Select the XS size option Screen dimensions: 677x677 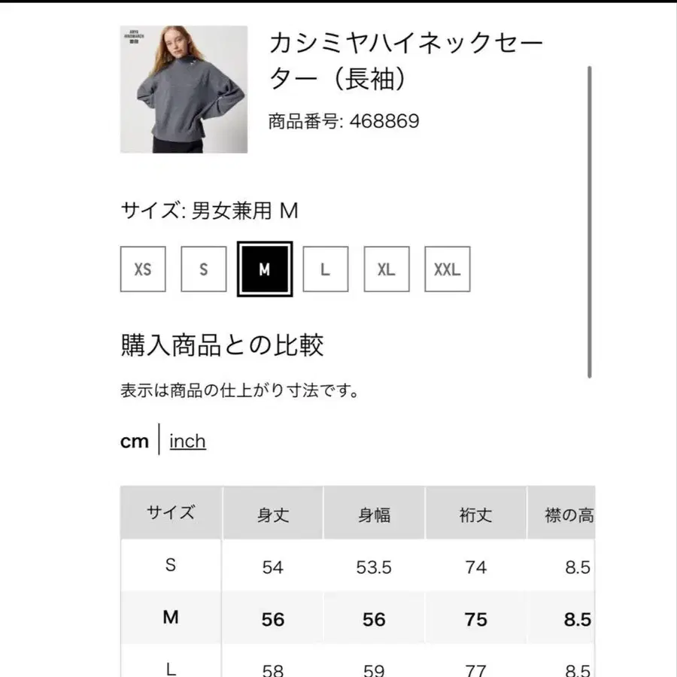pyautogui.click(x=142, y=269)
